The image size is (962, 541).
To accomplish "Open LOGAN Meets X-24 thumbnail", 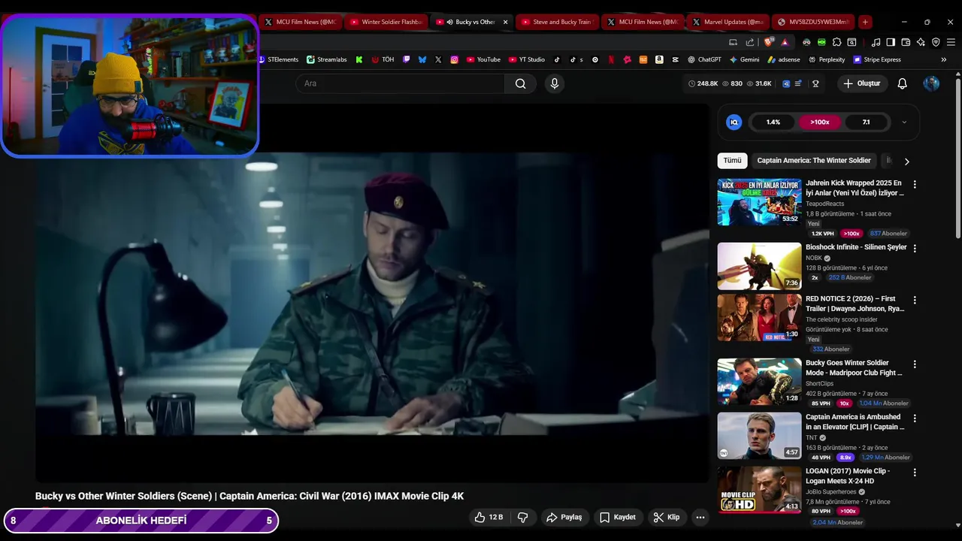I will click(759, 490).
